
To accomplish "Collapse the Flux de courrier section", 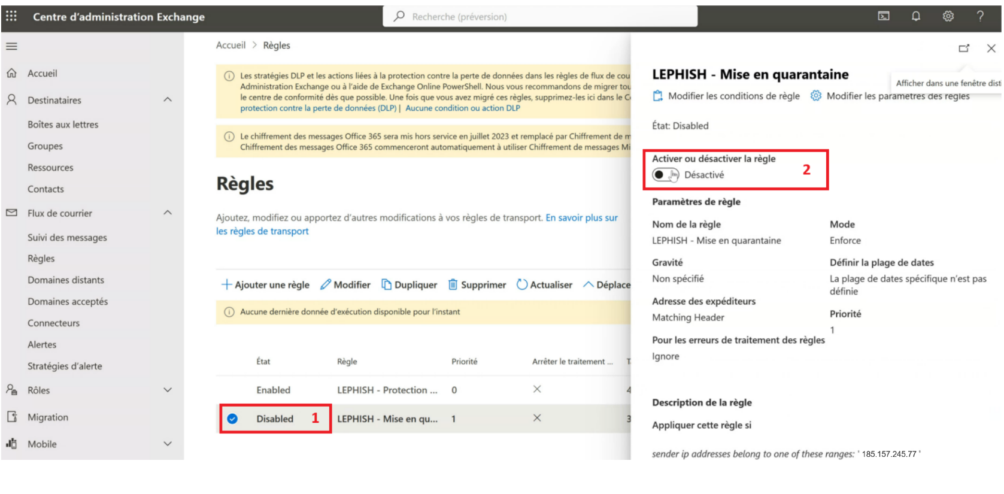I will tap(168, 213).
